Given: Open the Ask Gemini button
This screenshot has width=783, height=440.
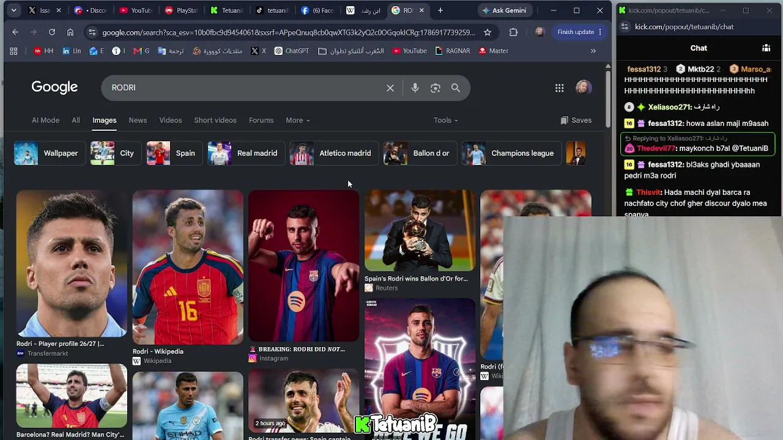Looking at the screenshot, I should point(504,10).
